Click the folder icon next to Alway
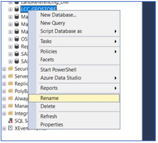The image size is (158, 143). click(10, 98)
